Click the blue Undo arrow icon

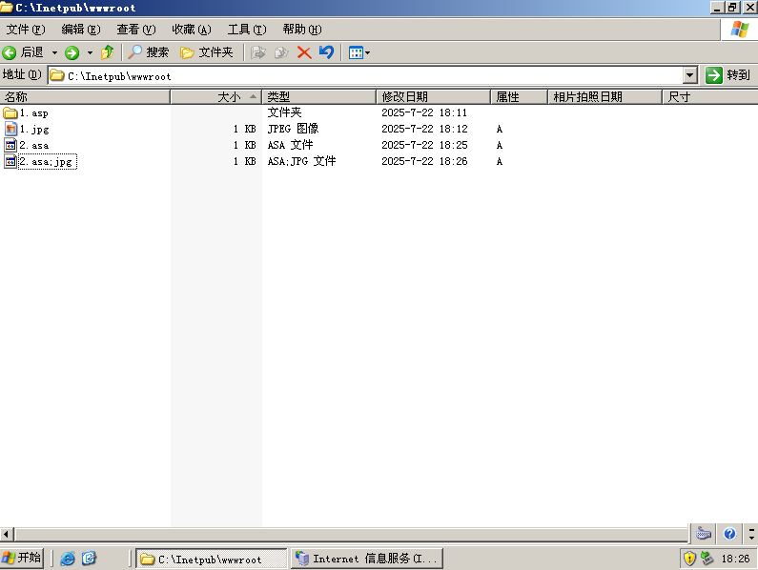click(327, 52)
